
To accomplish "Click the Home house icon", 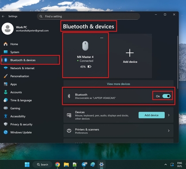I will pyautogui.click(x=6, y=44).
